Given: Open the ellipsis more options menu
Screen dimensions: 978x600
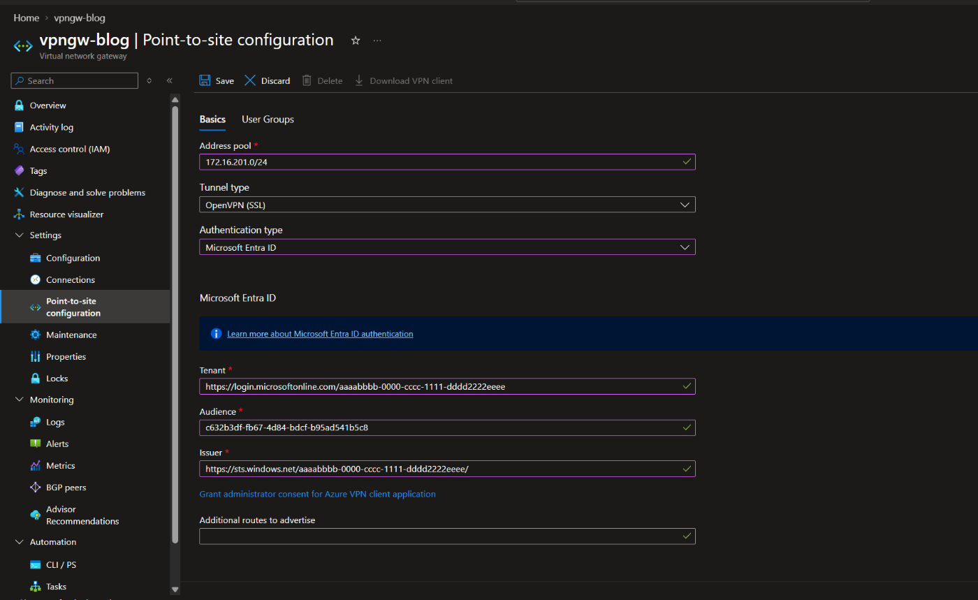Looking at the screenshot, I should [x=377, y=41].
